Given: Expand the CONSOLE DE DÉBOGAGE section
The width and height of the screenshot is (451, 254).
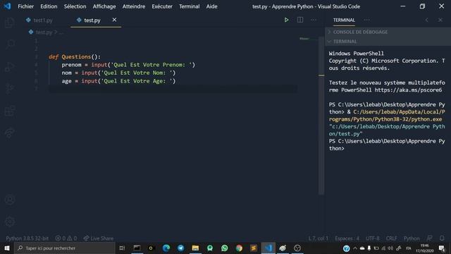Looking at the screenshot, I should [x=388, y=32].
